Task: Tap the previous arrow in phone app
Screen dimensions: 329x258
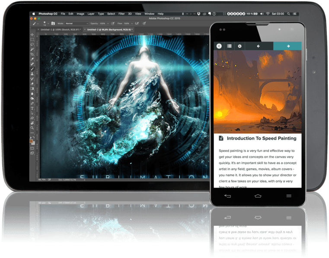Action: (258, 46)
